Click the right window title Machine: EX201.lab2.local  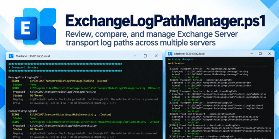(189, 54)
